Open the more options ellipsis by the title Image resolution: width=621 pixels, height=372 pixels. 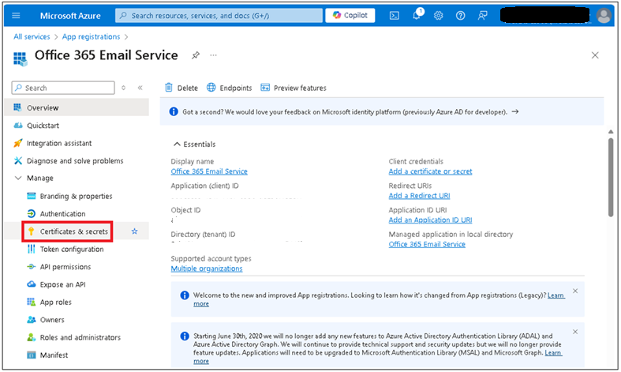214,55
